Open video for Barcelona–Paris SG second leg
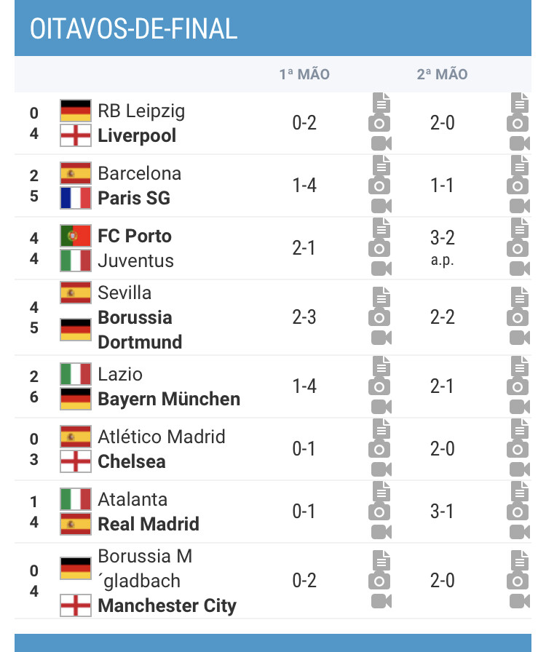538x652 pixels. pyautogui.click(x=520, y=206)
